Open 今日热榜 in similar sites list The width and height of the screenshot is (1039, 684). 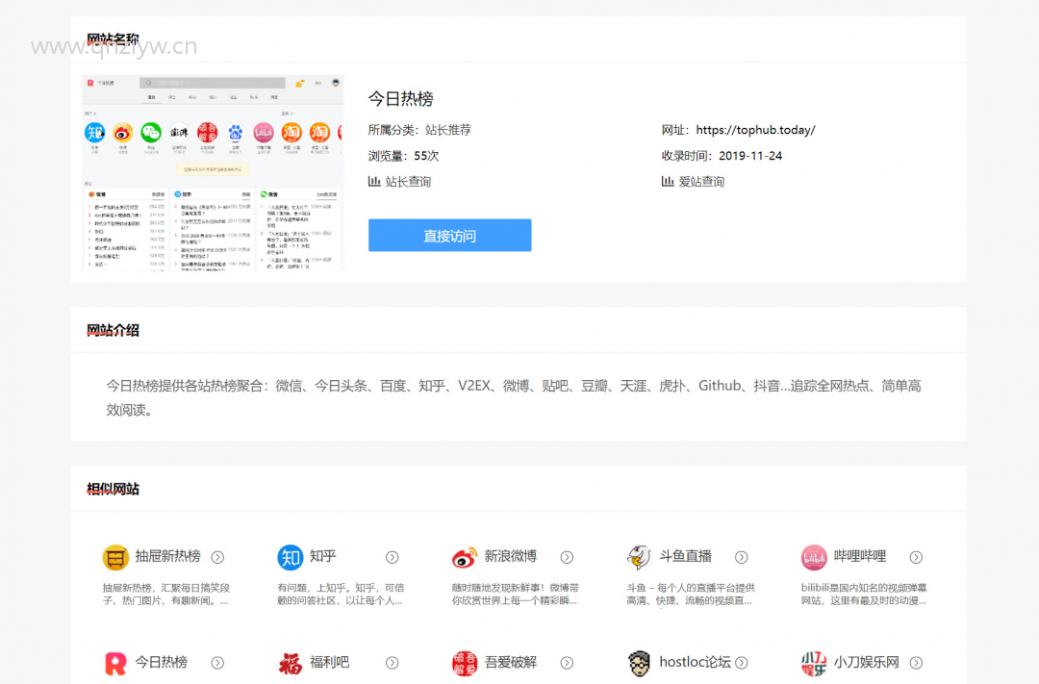point(161,662)
